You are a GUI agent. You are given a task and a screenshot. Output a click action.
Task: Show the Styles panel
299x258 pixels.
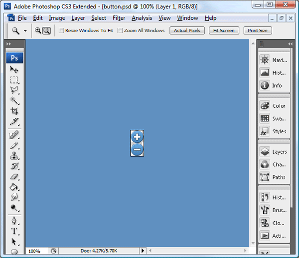click(x=273, y=131)
